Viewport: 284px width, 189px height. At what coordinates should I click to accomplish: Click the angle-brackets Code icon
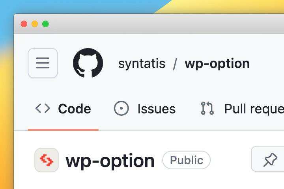tap(43, 109)
